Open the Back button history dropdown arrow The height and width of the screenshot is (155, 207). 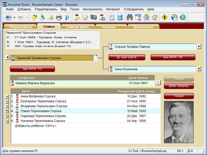click(14, 17)
